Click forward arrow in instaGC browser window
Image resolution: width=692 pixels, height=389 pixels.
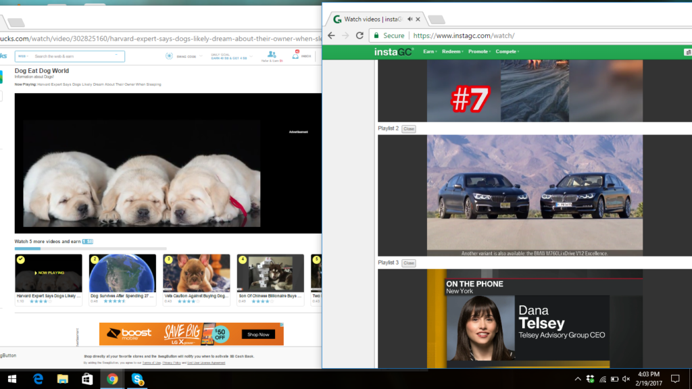(x=345, y=36)
